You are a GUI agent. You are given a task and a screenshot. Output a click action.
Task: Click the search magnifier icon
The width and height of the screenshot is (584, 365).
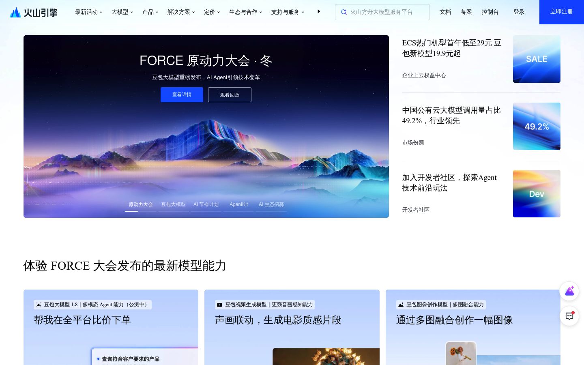(344, 12)
